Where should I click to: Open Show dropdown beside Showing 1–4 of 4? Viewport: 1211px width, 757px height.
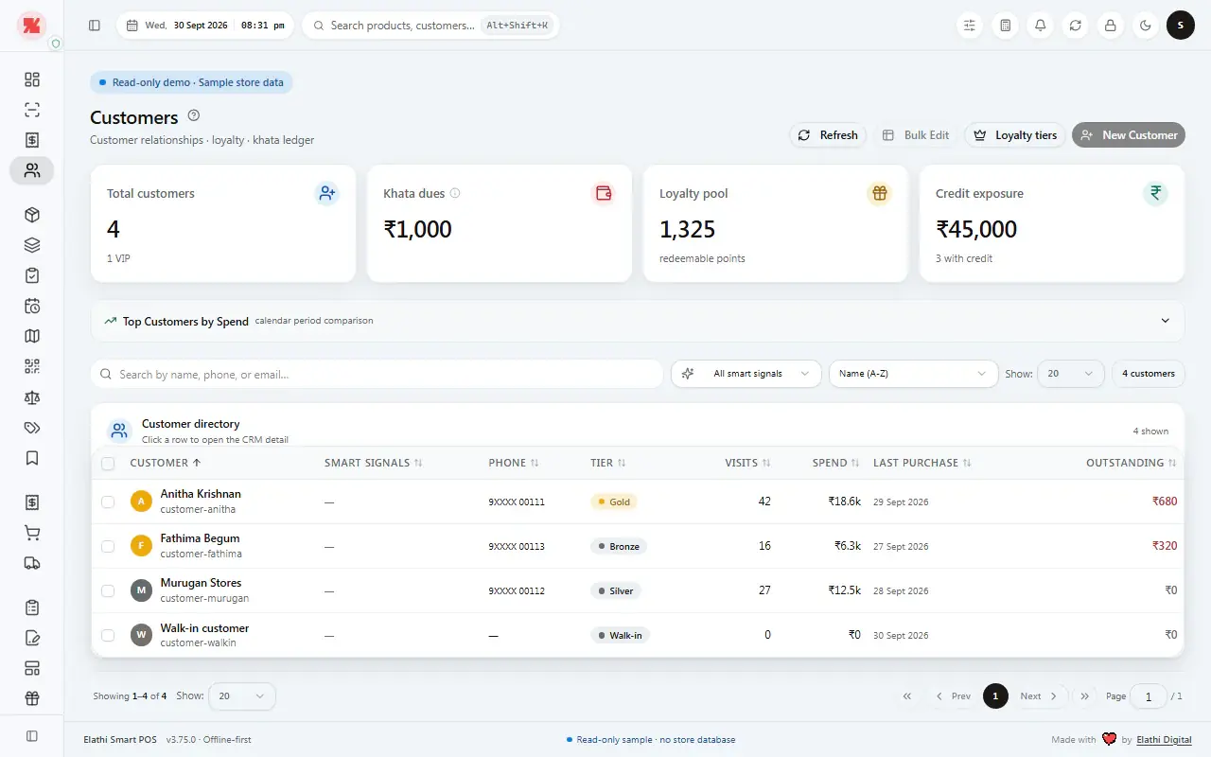click(242, 696)
